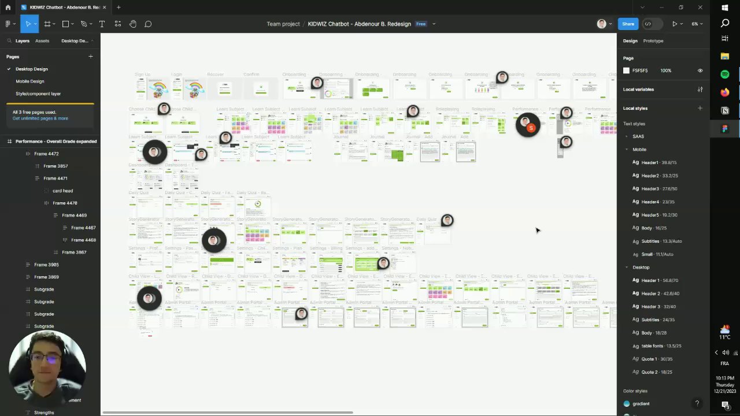Image resolution: width=740 pixels, height=416 pixels.
Task: Switch to the Prototype tab
Action: coord(653,40)
